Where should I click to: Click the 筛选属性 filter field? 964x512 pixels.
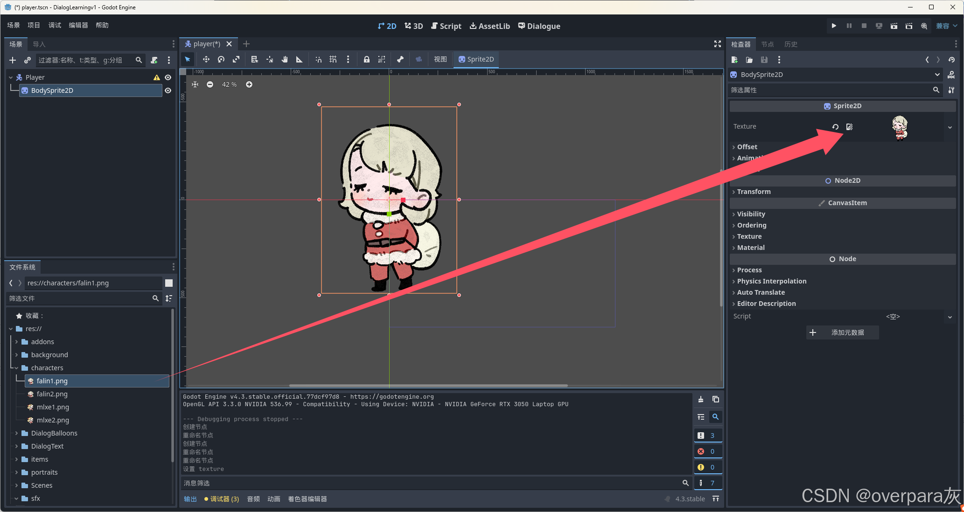835,90
